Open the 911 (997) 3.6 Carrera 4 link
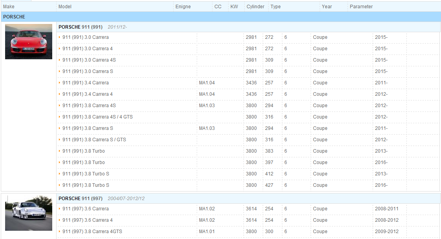Image resolution: width=441 pixels, height=239 pixels. pos(88,220)
